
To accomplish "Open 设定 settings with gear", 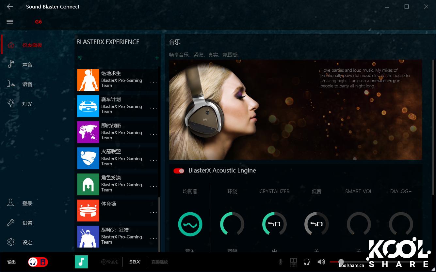I will pos(27,242).
